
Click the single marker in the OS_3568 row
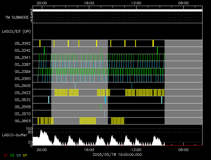(101, 107)
